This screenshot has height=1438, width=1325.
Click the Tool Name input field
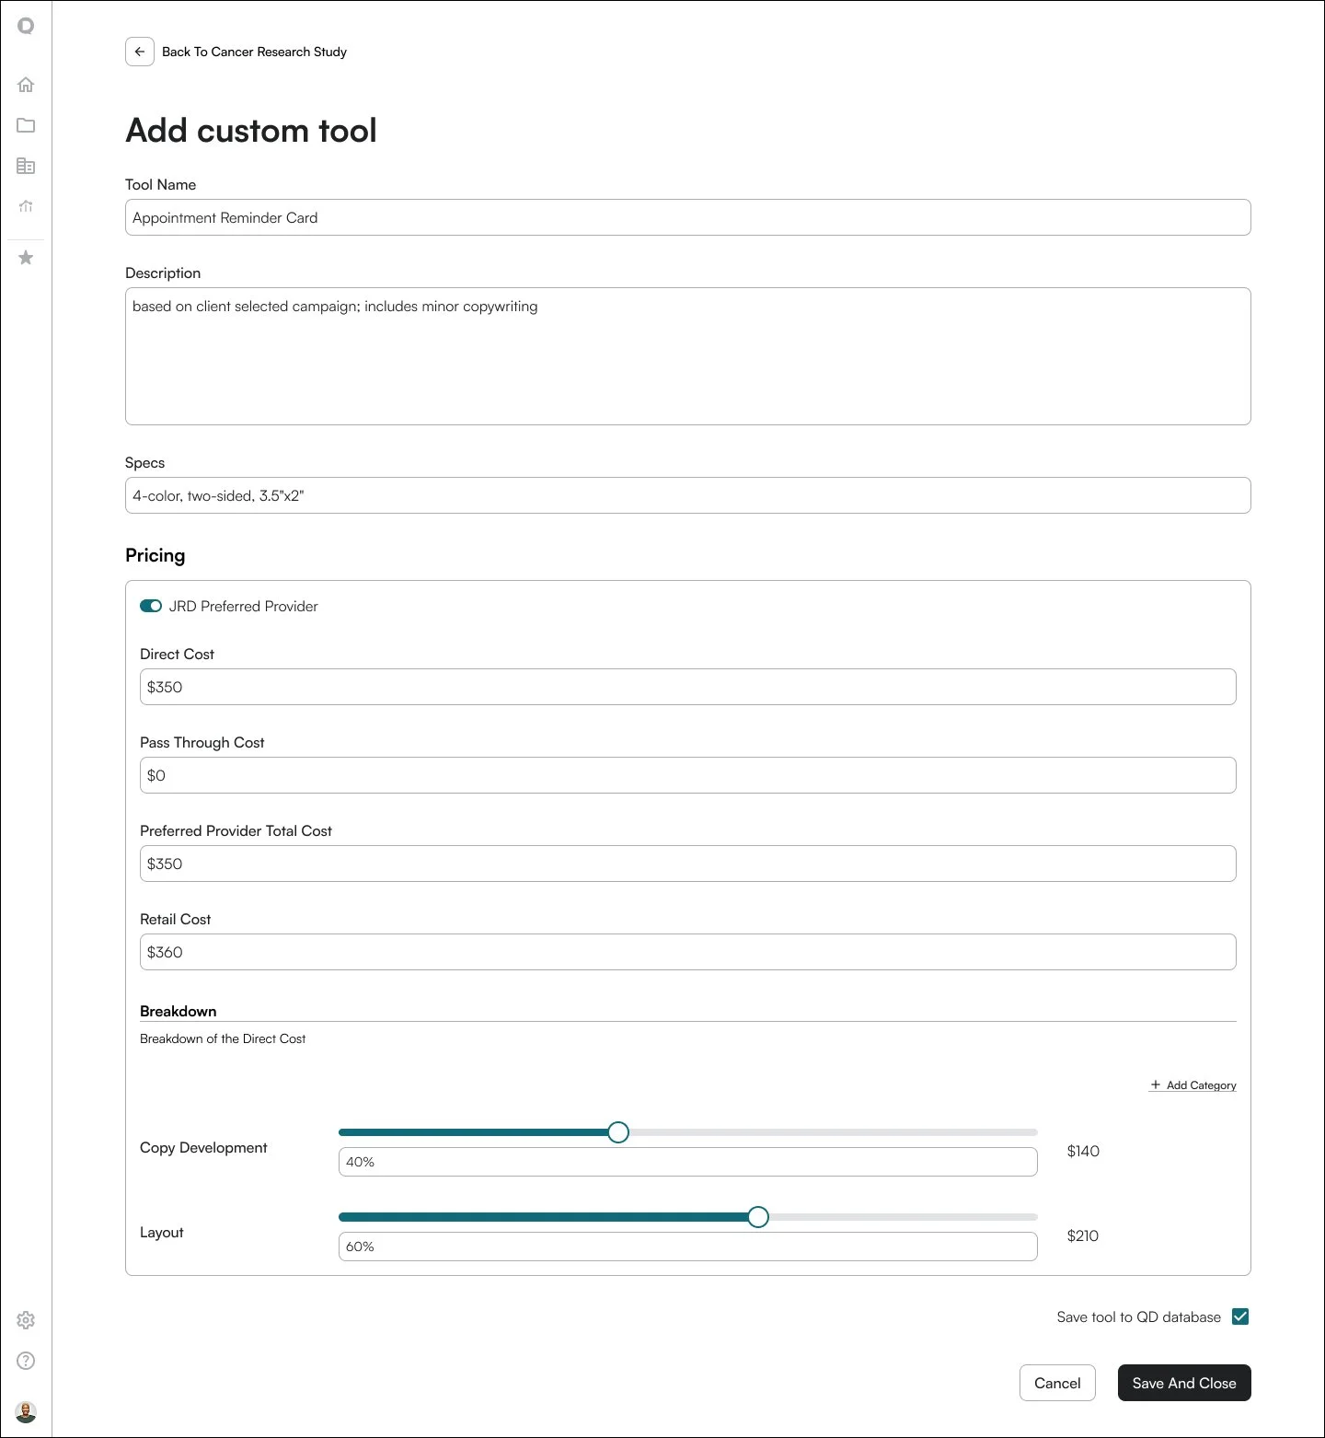[688, 217]
